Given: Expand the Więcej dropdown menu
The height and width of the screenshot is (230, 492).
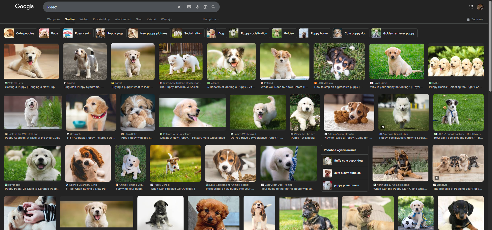Looking at the screenshot, I should point(167,19).
